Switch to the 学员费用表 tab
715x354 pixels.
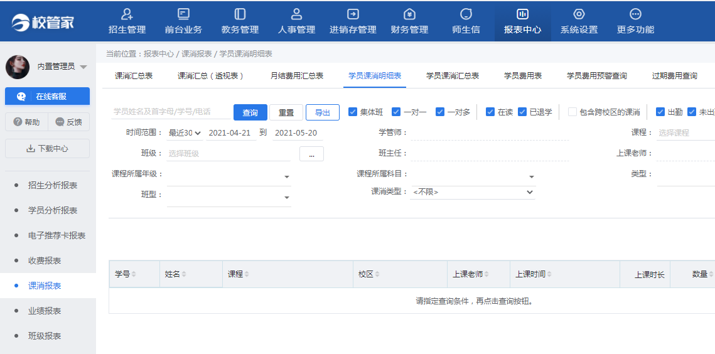coord(522,76)
